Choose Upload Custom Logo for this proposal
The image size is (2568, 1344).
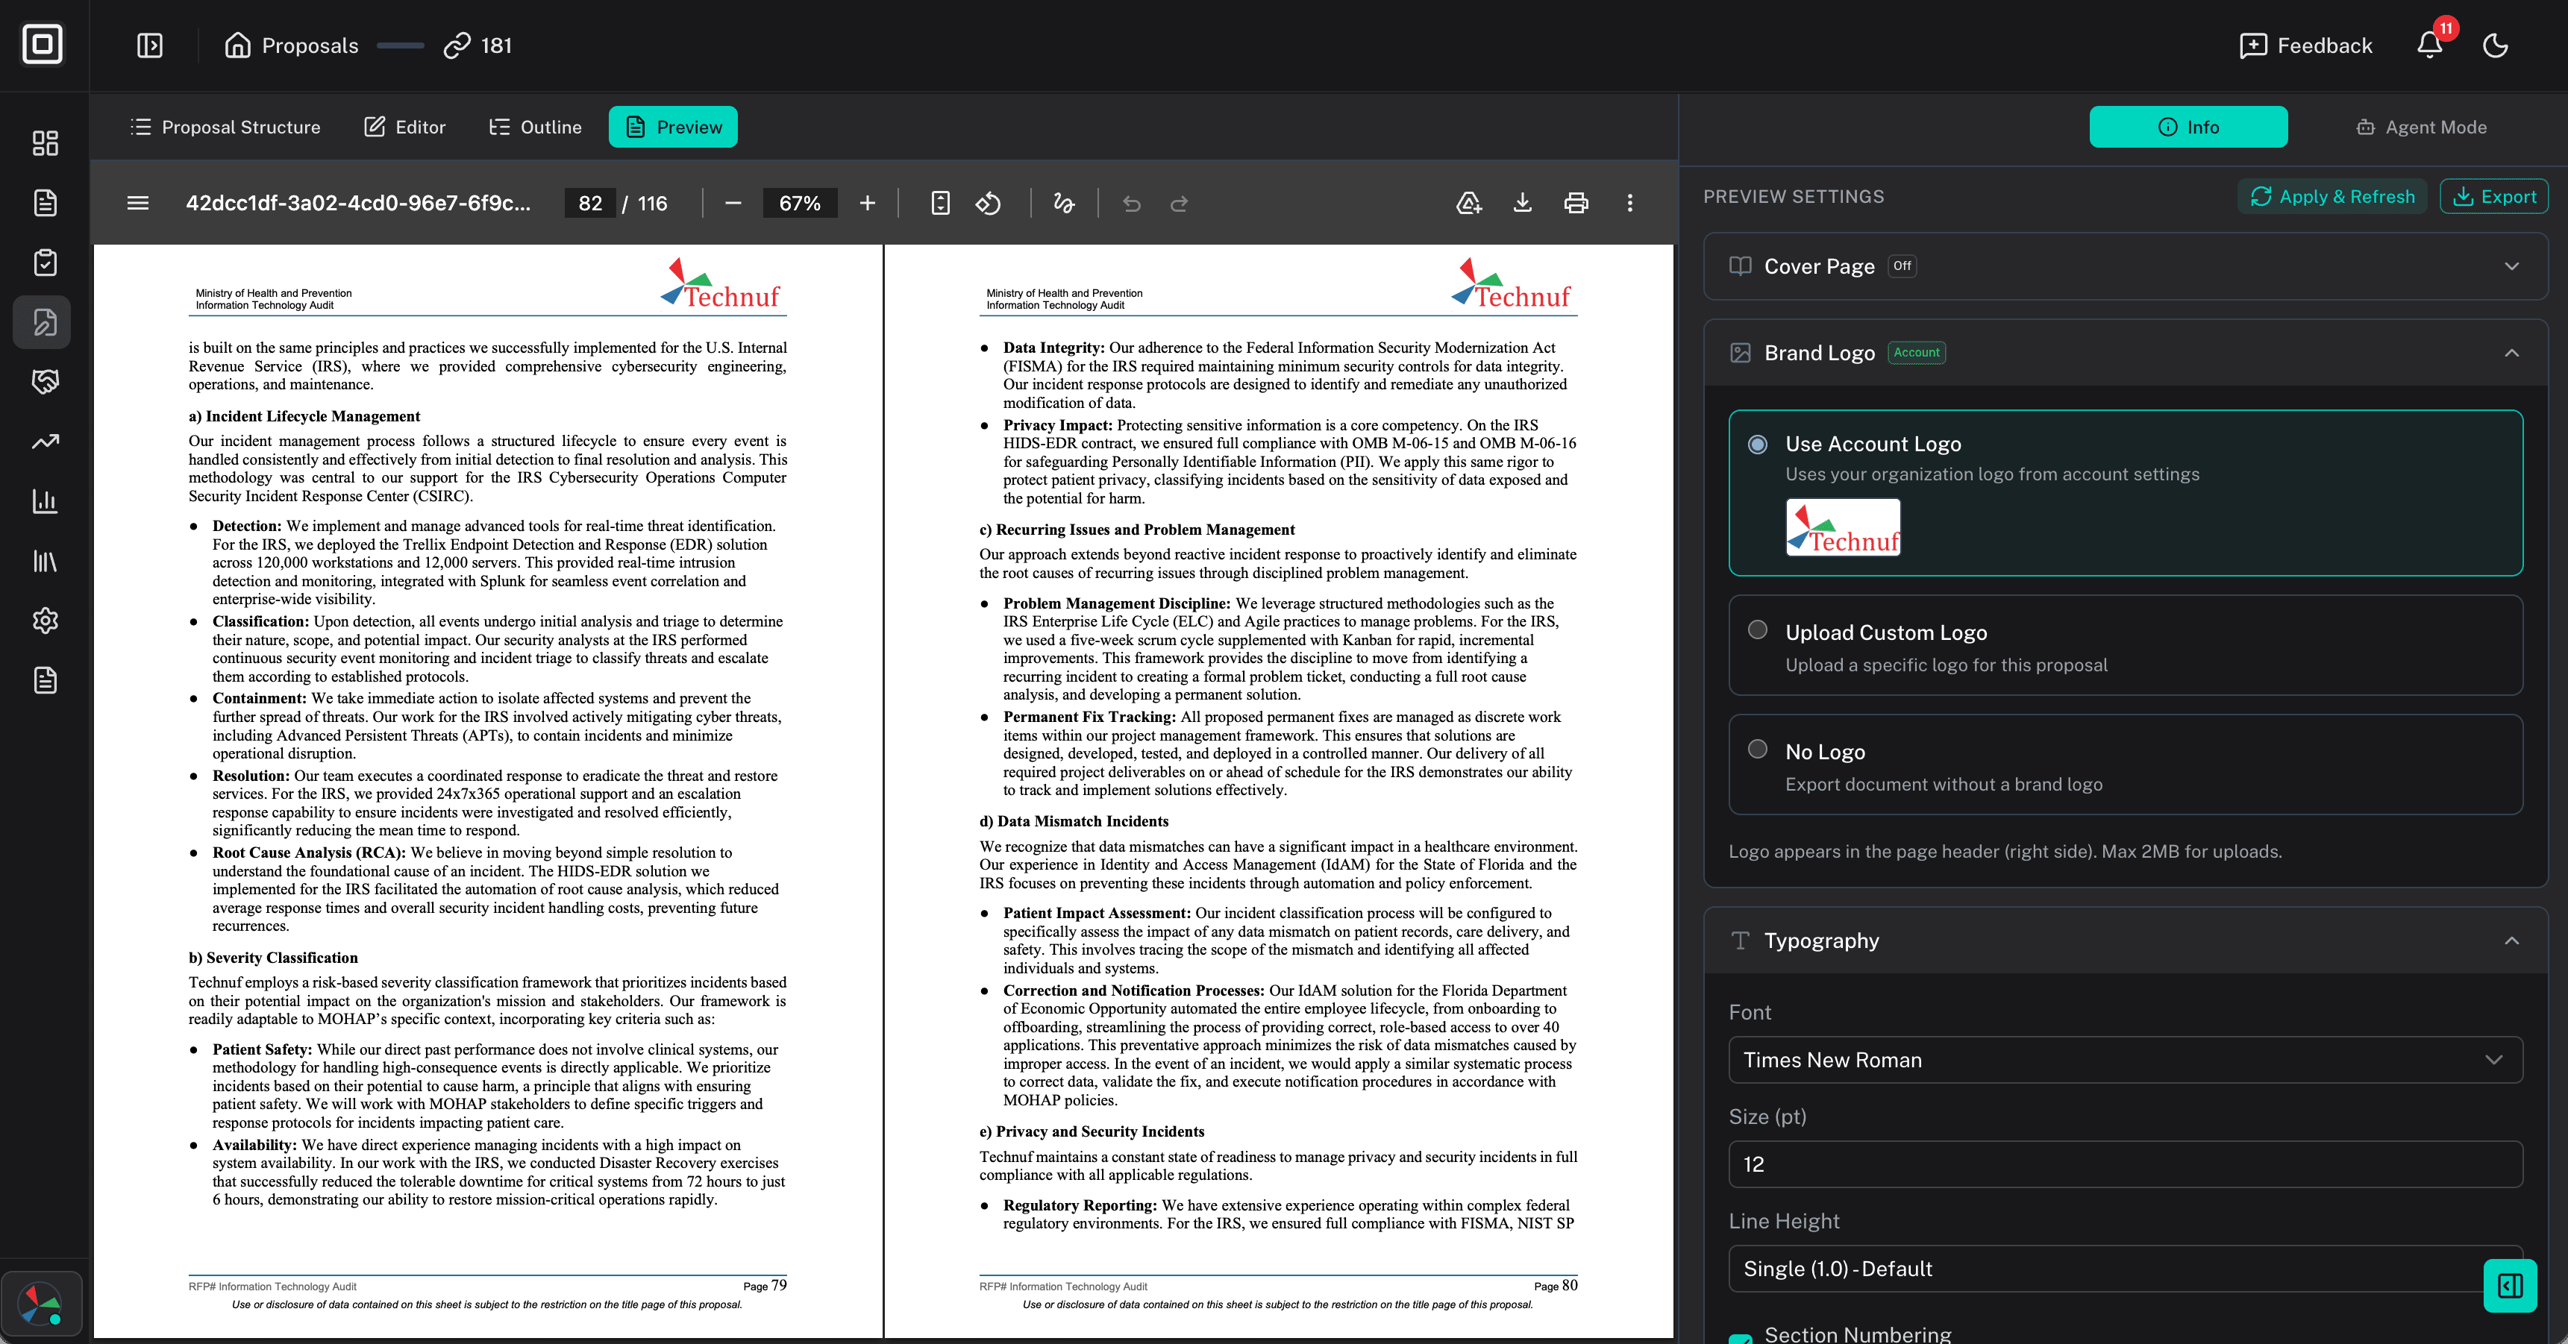[x=1756, y=629]
